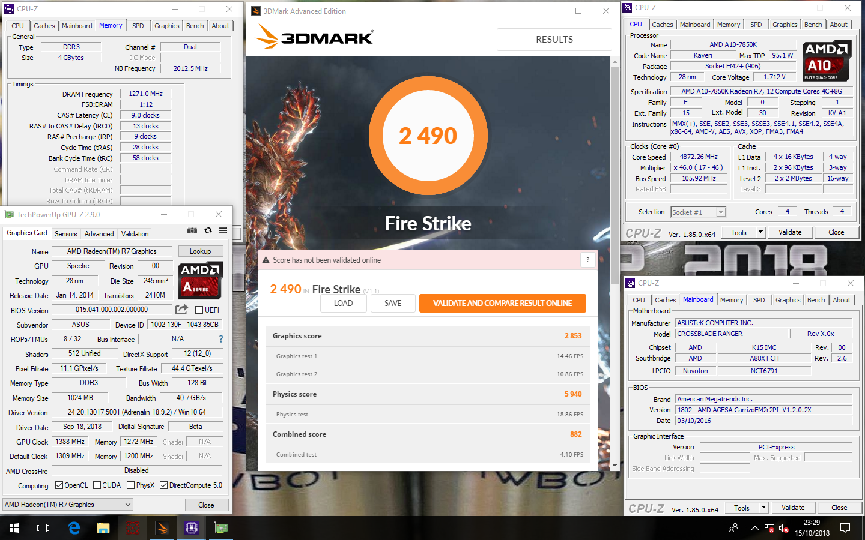Click the CPU-Z taskbar icon
The height and width of the screenshot is (540, 865).
[192, 528]
